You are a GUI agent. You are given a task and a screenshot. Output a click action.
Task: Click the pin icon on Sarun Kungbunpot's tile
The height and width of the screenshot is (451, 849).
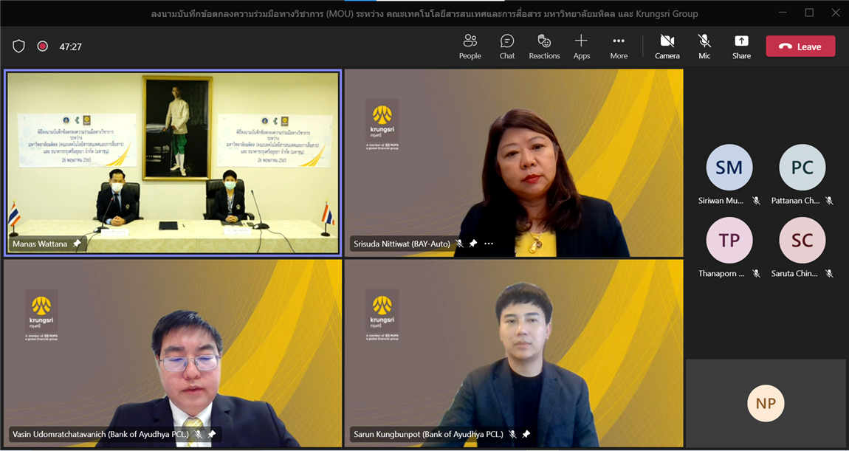click(x=526, y=434)
